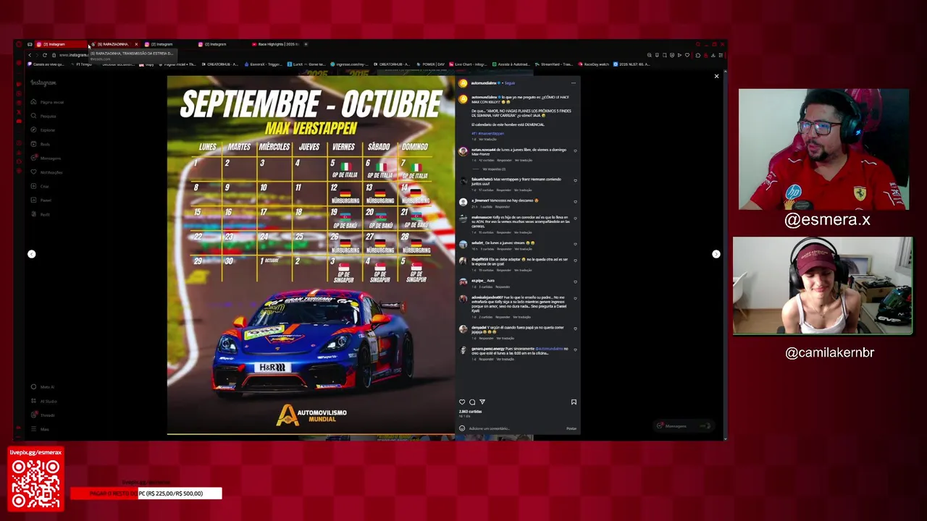Open Threads in sidebar
This screenshot has width=927, height=521.
43,415
